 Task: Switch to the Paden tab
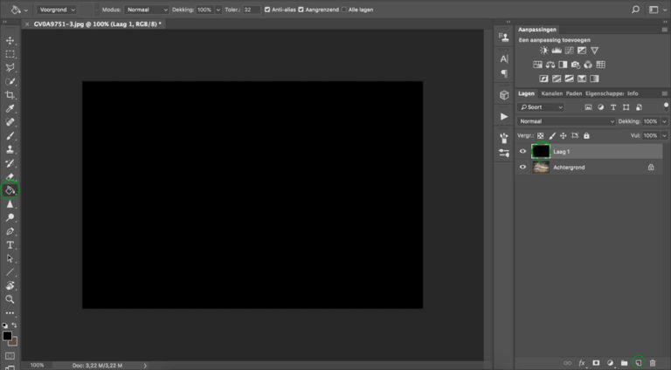point(574,93)
